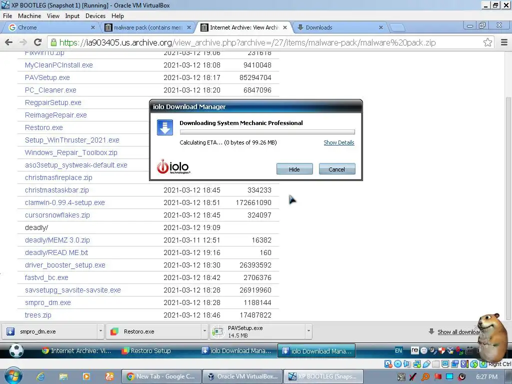Open the Windows_Repair_Toolbox.zip link

[x=71, y=152]
